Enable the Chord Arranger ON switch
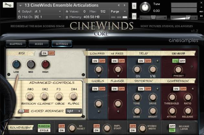The height and width of the screenshot is (135, 204). 21,111
